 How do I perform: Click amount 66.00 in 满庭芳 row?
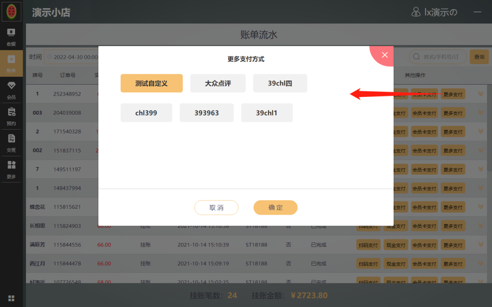pos(104,245)
